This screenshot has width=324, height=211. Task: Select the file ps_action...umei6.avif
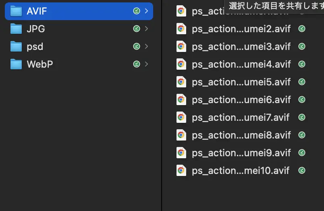241,99
